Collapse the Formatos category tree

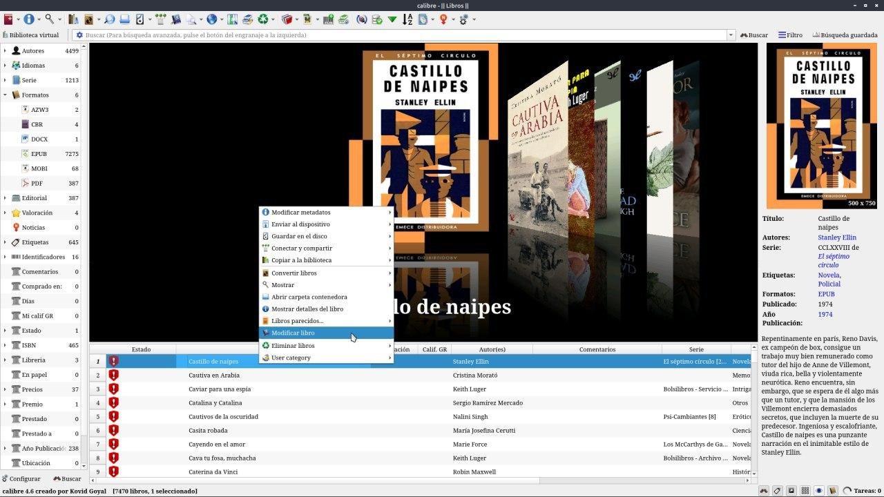[5, 95]
